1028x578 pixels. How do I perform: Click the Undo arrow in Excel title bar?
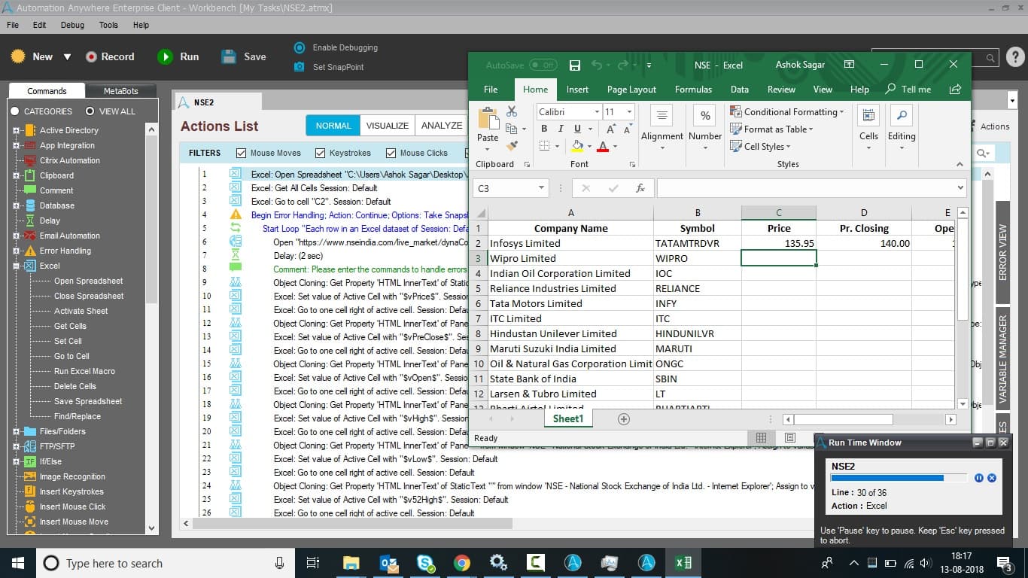click(x=597, y=65)
